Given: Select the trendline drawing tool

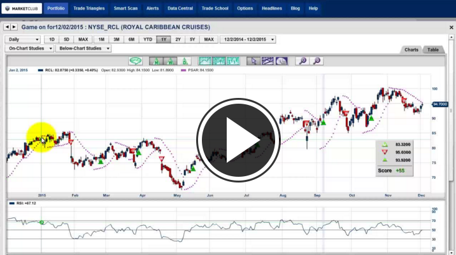Looking at the screenshot, I should click(267, 61).
